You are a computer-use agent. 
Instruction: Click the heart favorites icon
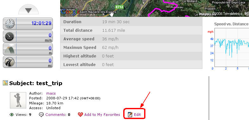point(80,115)
